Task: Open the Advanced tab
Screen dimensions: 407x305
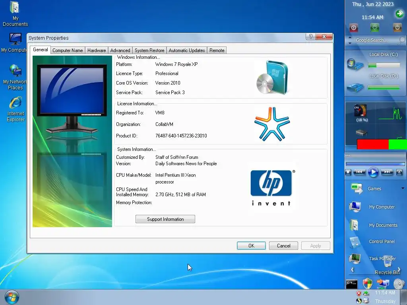Action: [x=120, y=50]
